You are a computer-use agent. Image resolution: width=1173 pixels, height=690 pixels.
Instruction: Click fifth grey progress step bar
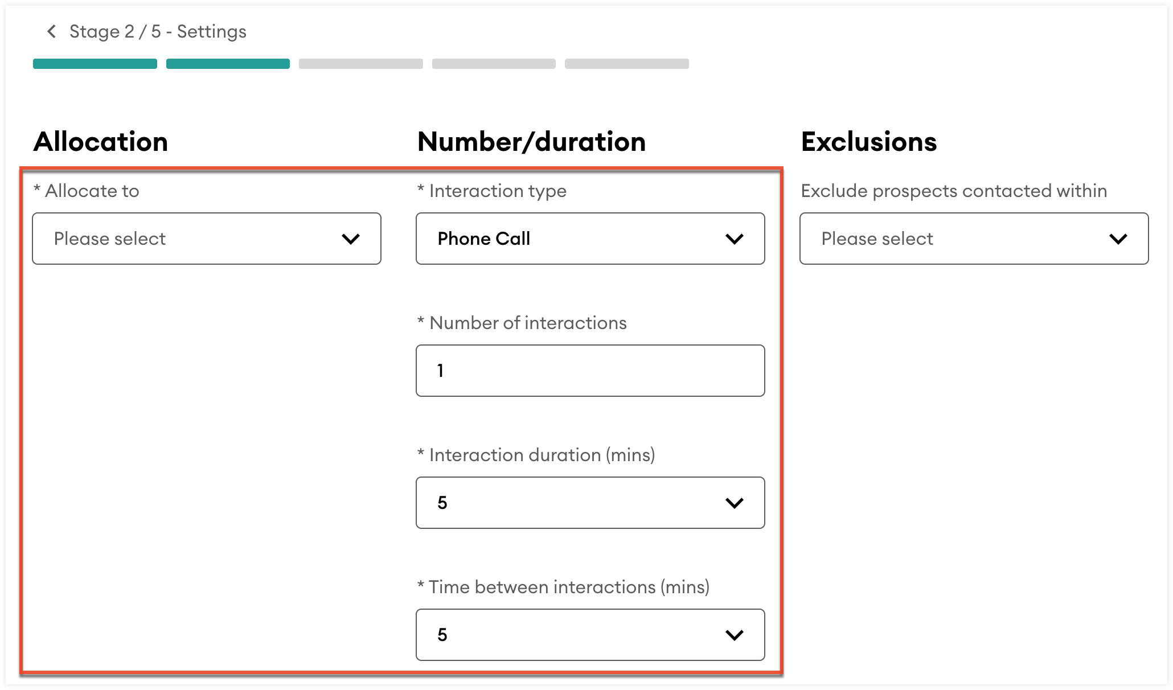pyautogui.click(x=627, y=64)
